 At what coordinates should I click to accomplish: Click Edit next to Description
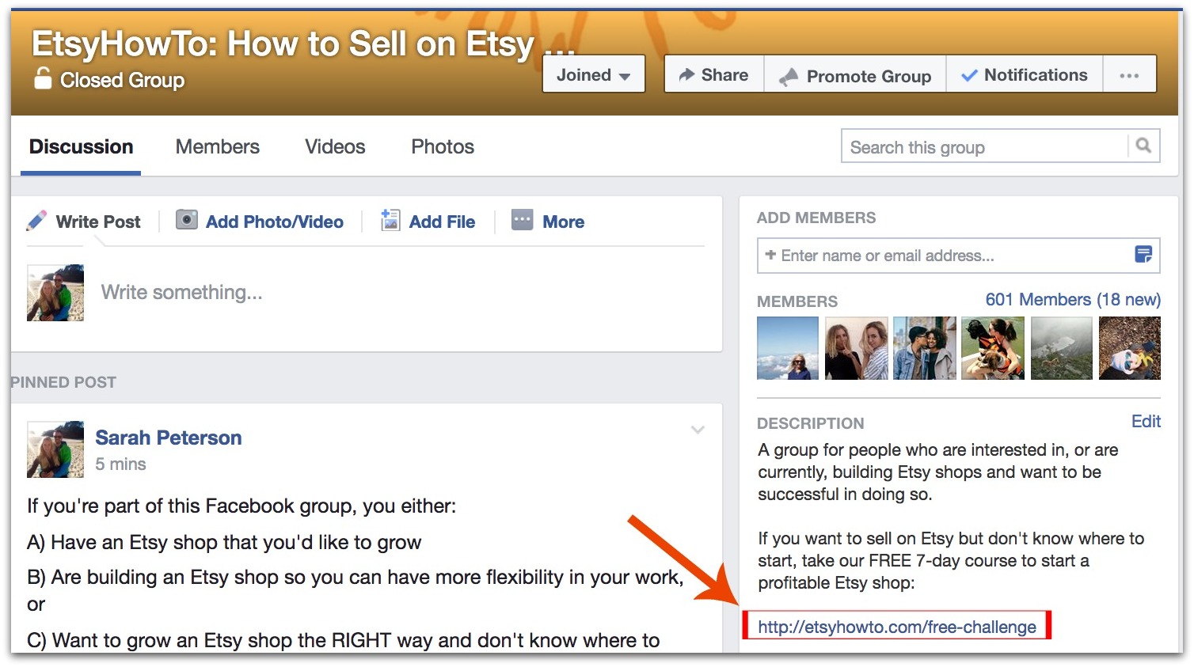click(x=1146, y=421)
